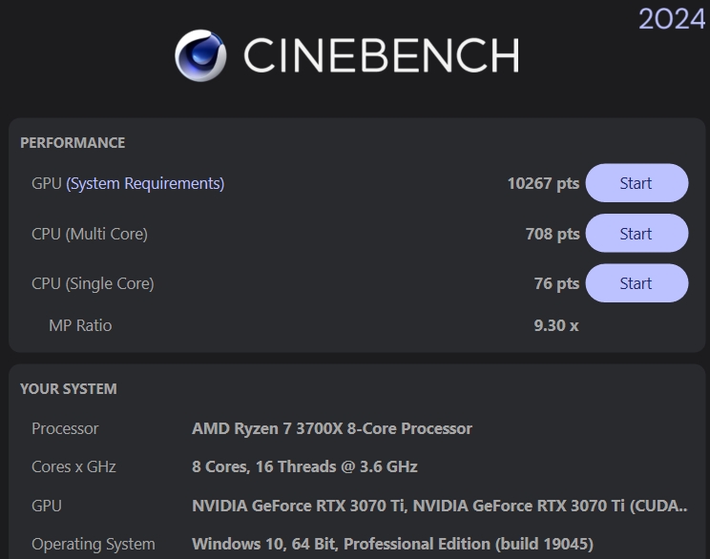Select the CPU (Multi Core) label
The image size is (710, 559).
90,234
